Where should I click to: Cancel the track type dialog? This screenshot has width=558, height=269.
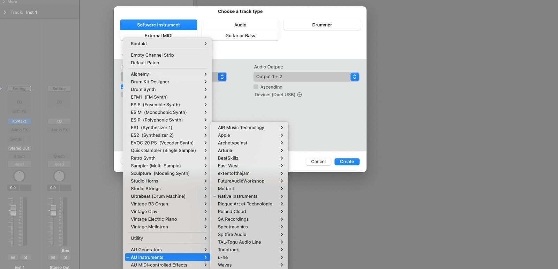pyautogui.click(x=318, y=162)
